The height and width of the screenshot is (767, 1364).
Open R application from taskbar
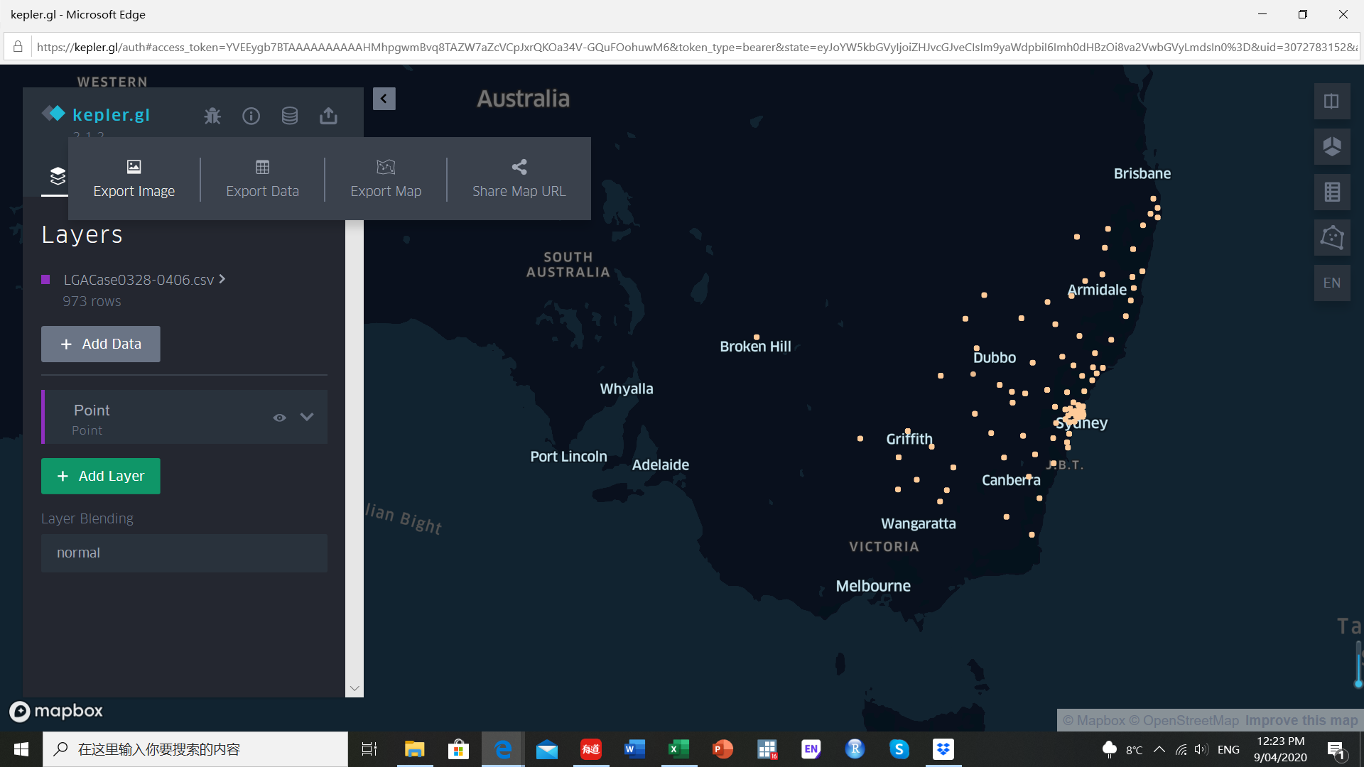855,749
